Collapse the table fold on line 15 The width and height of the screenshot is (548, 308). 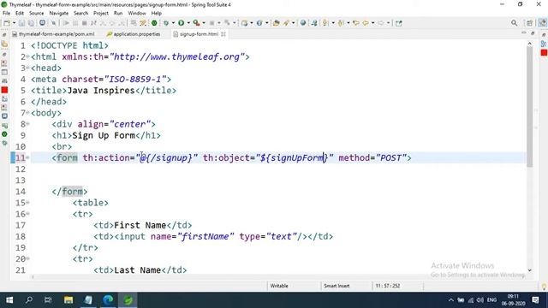coord(27,202)
